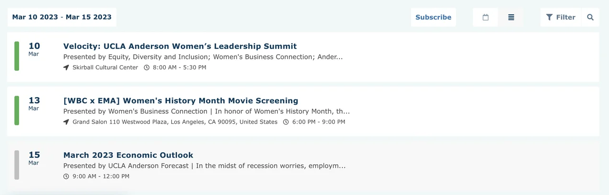
Task: Click the search magnifier icon
Action: pyautogui.click(x=590, y=17)
